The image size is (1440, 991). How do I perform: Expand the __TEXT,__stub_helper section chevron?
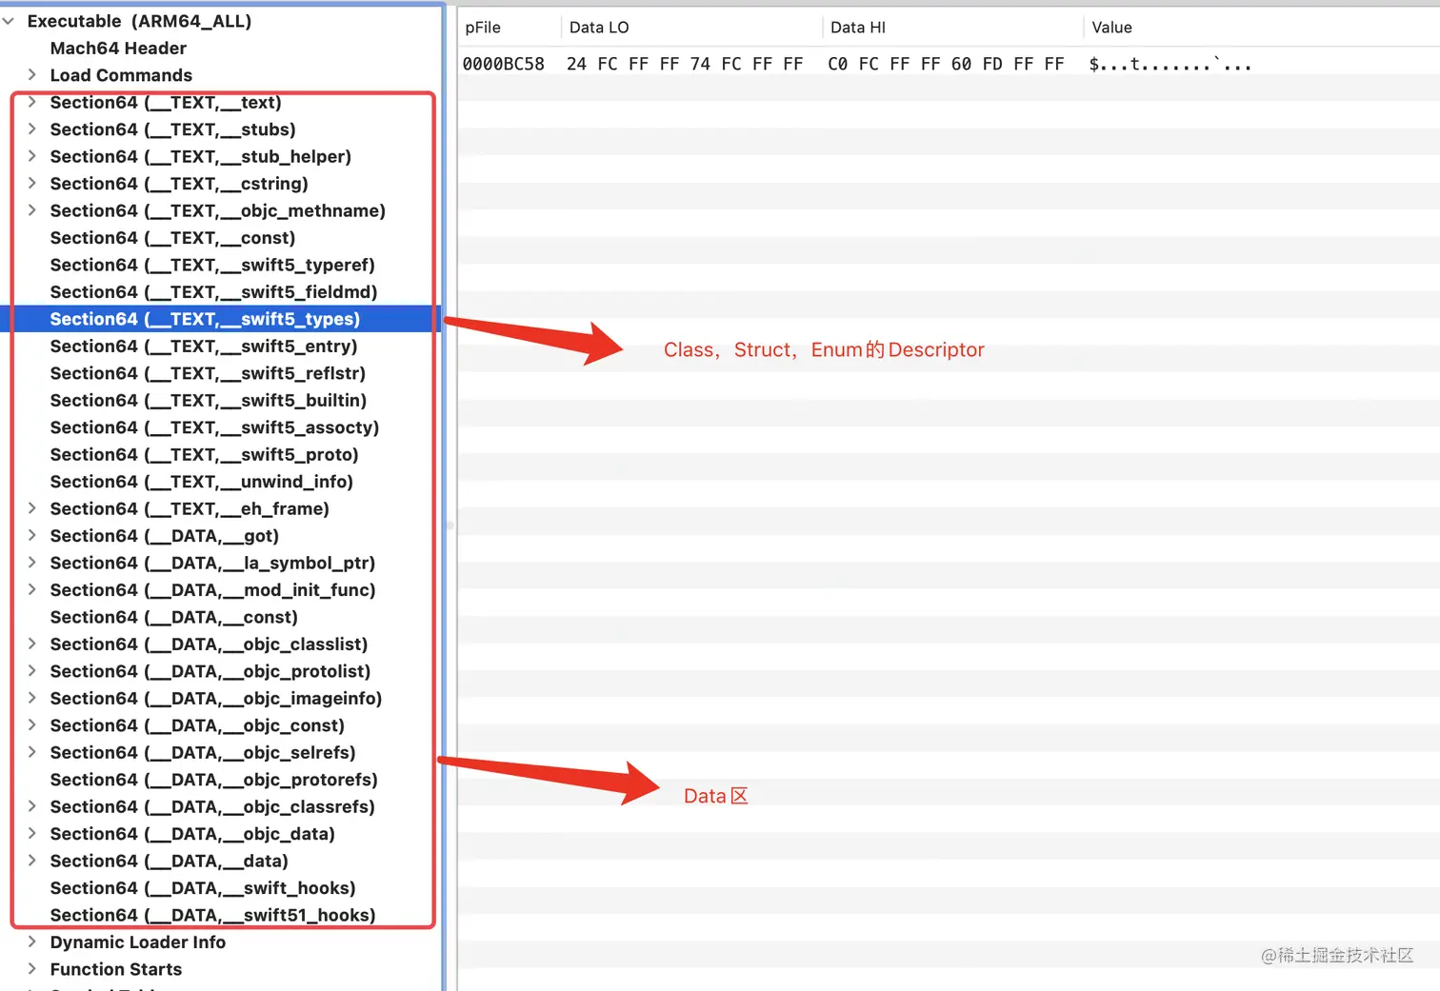[x=31, y=156]
